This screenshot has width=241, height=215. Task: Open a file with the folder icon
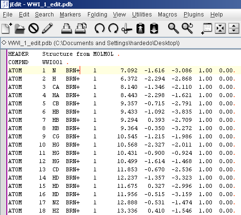[19, 28]
